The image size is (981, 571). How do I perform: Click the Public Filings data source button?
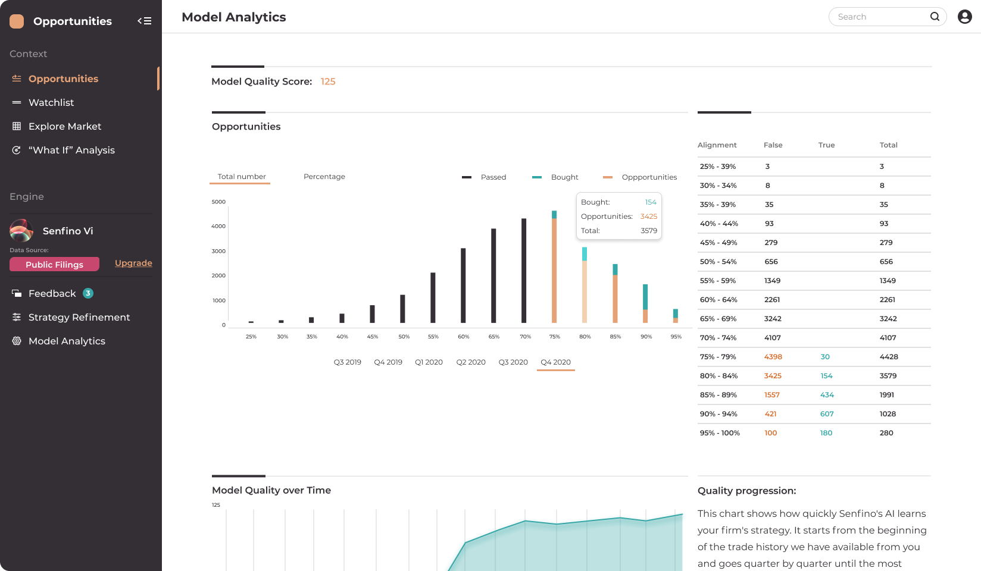click(54, 265)
